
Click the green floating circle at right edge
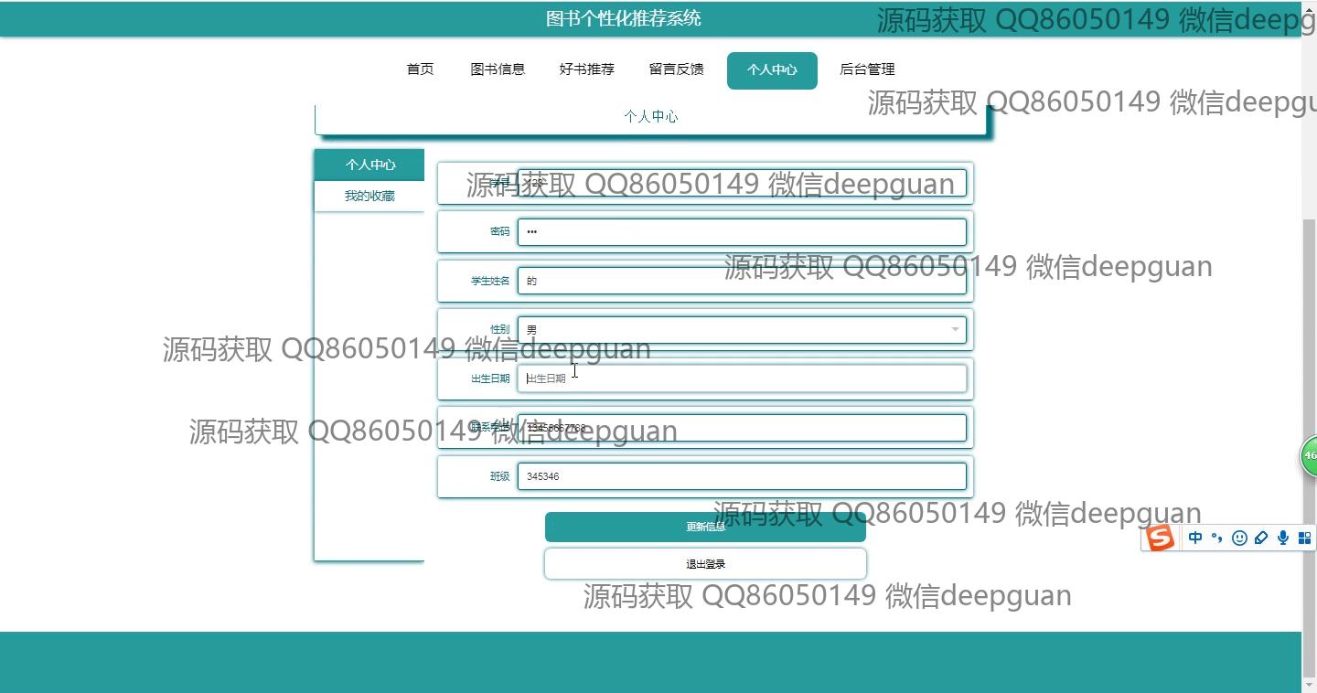pyautogui.click(x=1310, y=455)
